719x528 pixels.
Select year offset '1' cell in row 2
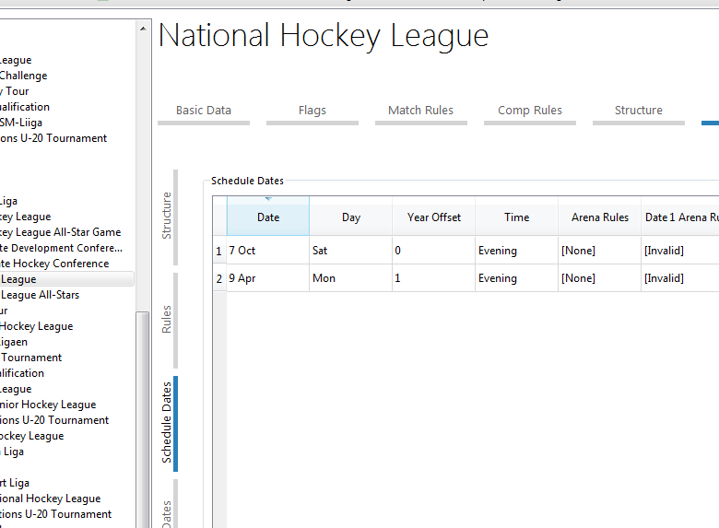(434, 278)
